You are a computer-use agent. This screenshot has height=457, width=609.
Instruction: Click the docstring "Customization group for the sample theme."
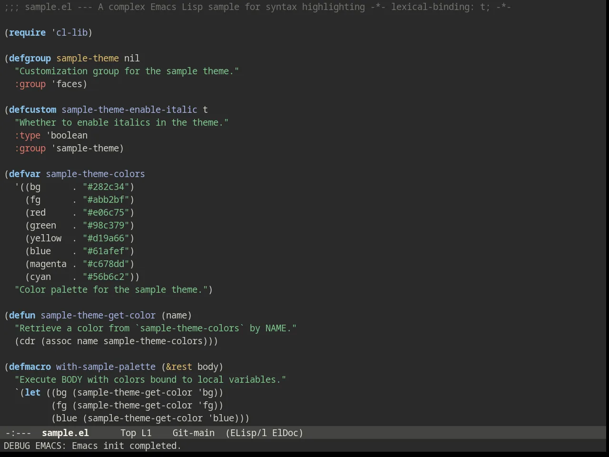click(x=127, y=71)
